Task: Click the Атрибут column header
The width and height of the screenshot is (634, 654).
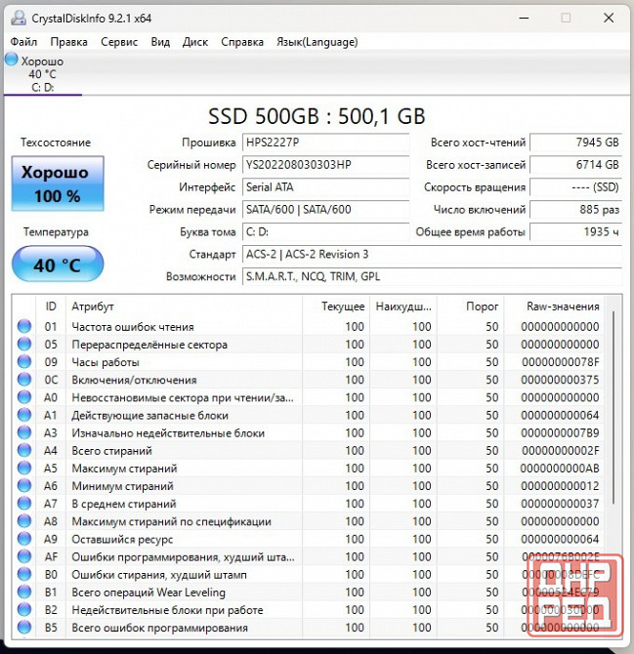Action: 184,307
